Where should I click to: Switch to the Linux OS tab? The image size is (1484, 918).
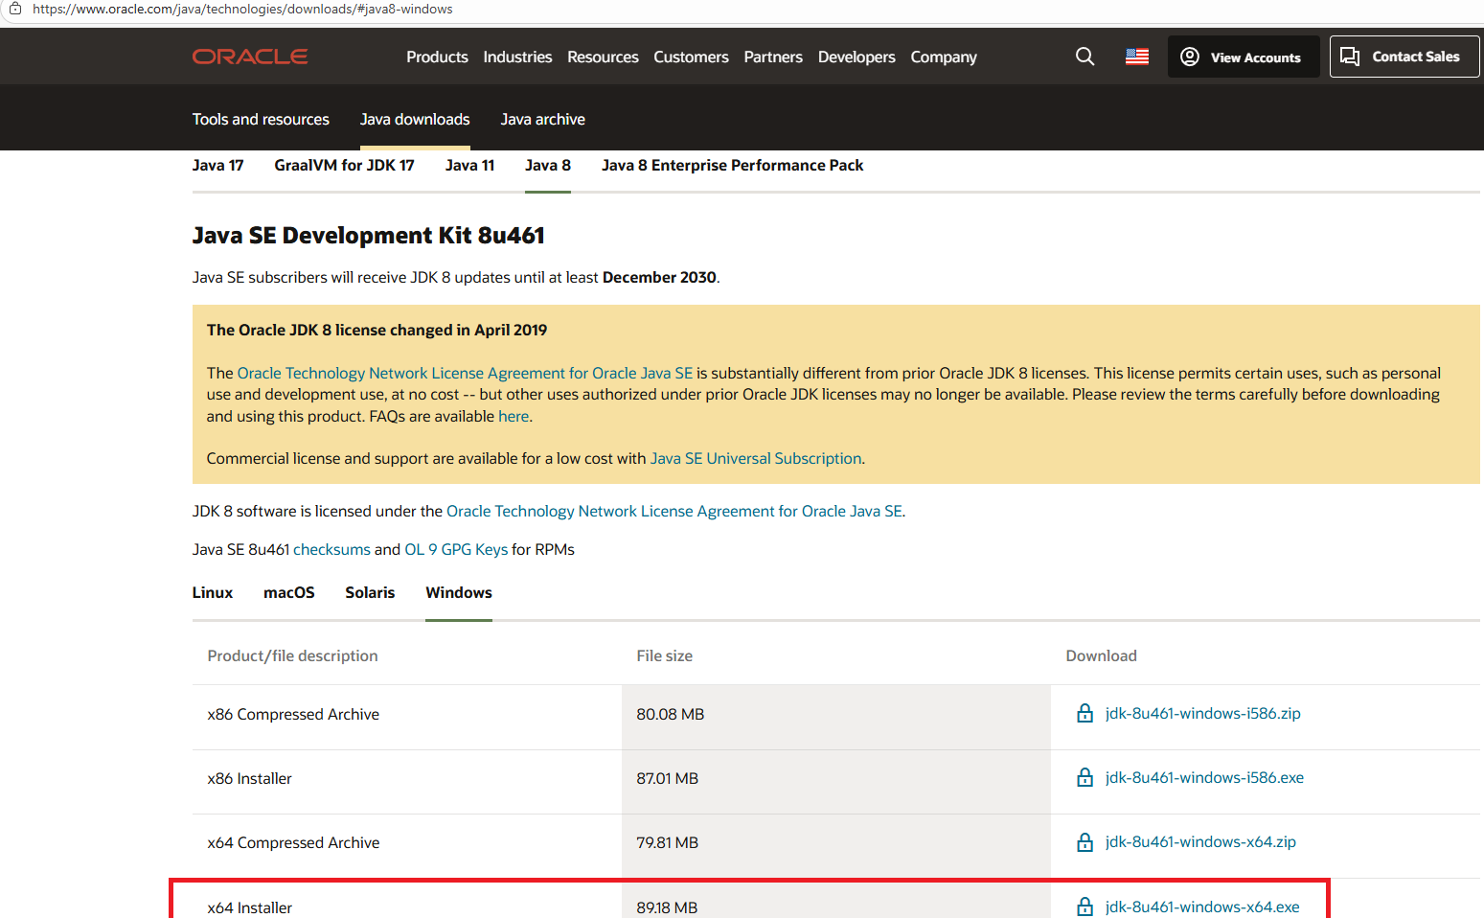point(213,592)
